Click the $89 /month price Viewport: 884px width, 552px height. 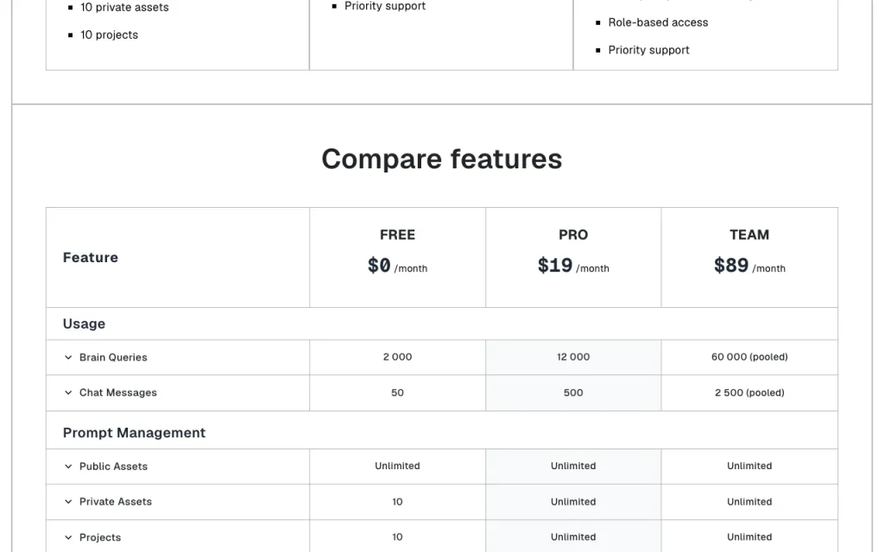pos(749,266)
